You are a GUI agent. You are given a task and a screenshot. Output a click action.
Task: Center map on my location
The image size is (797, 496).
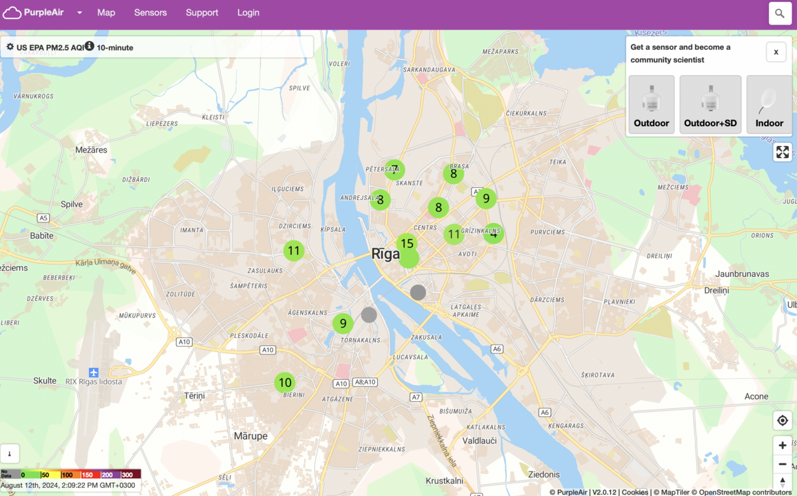tap(782, 421)
